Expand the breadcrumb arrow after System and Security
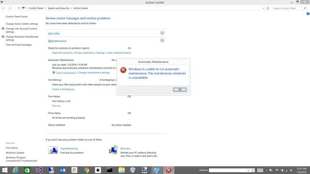 [71, 8]
